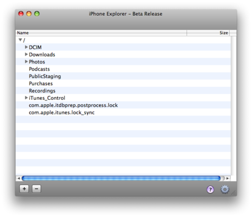Click the horizontal scrollbar blue thumb

121,178
